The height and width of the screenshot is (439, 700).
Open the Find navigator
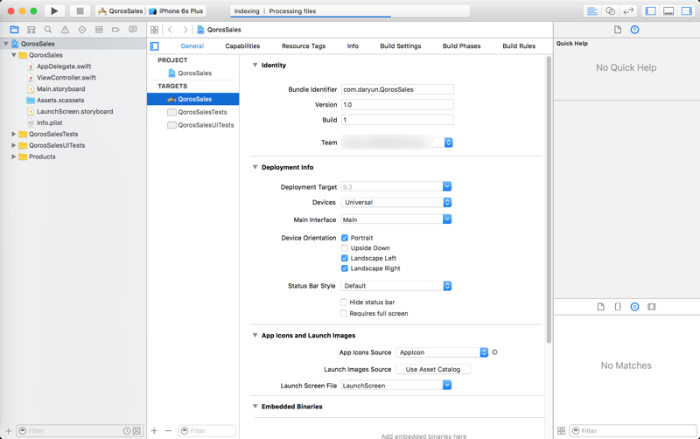click(x=48, y=30)
